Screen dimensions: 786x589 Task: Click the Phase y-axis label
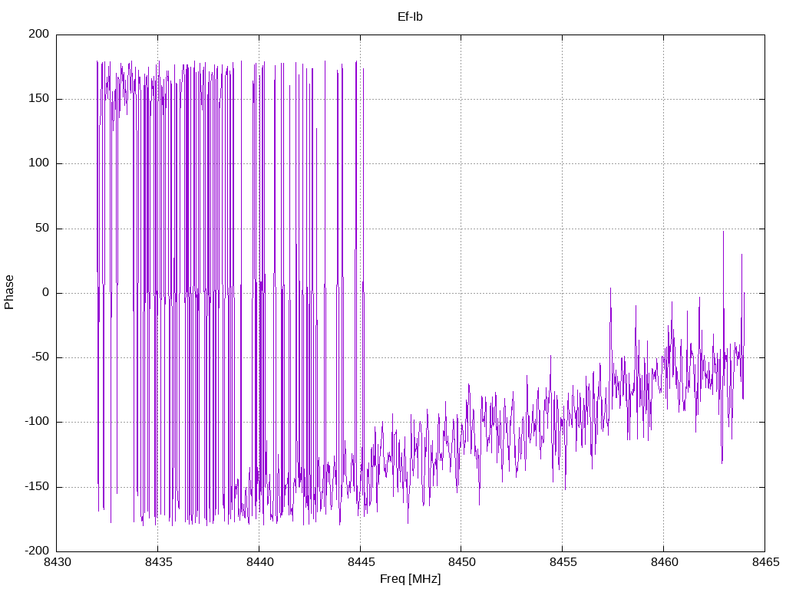coord(9,292)
